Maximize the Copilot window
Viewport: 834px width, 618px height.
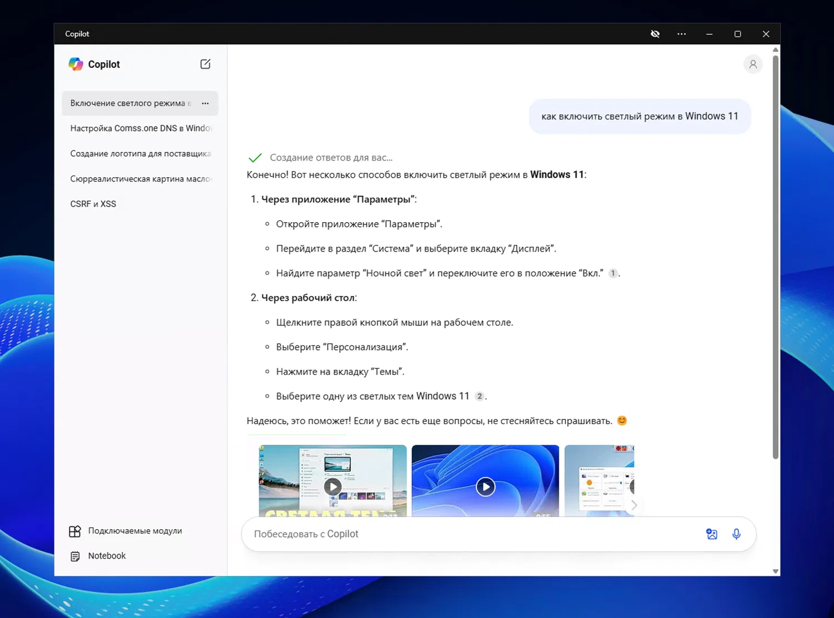coord(738,34)
